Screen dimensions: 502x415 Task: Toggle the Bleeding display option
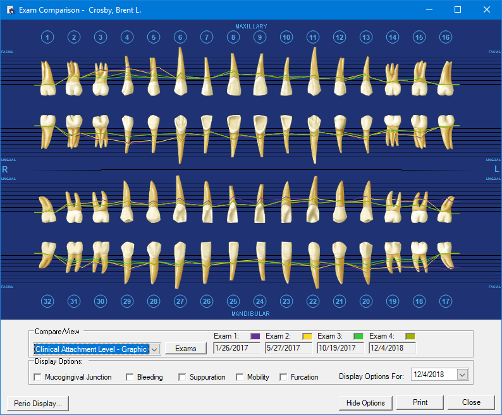click(x=130, y=377)
